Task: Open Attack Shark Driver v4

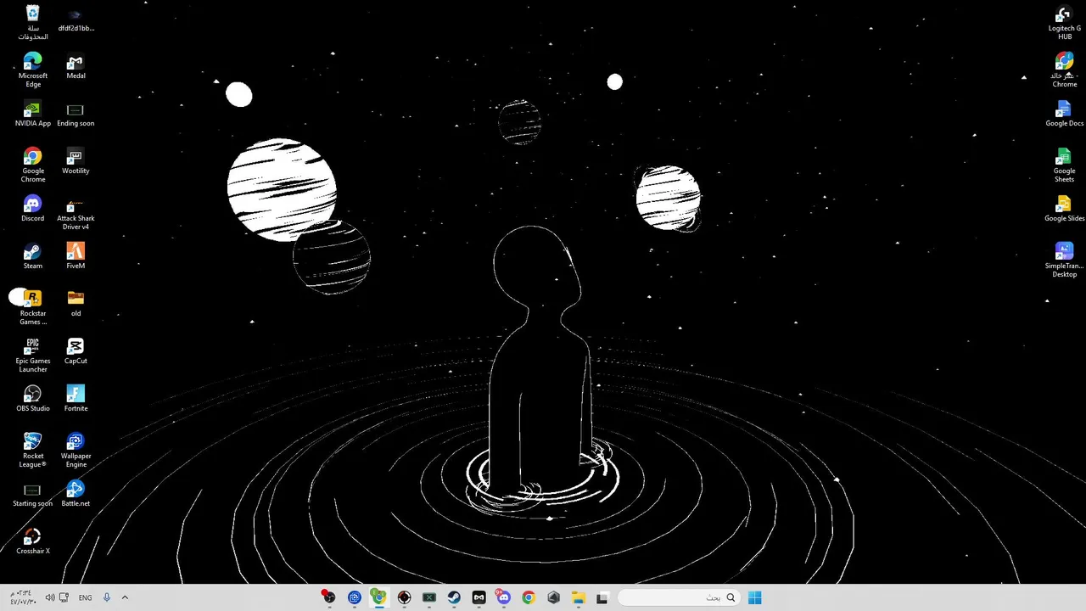Action: click(x=76, y=214)
